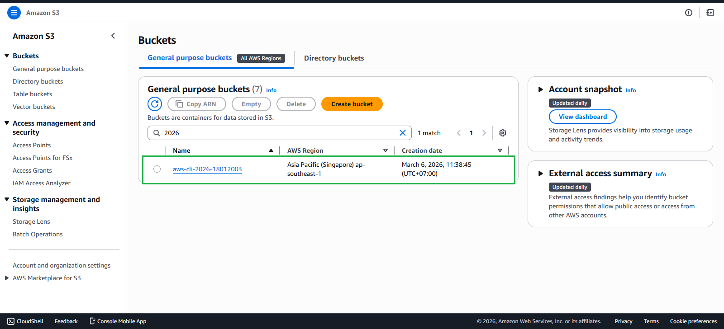Sort by Name column ascending arrow

point(271,150)
